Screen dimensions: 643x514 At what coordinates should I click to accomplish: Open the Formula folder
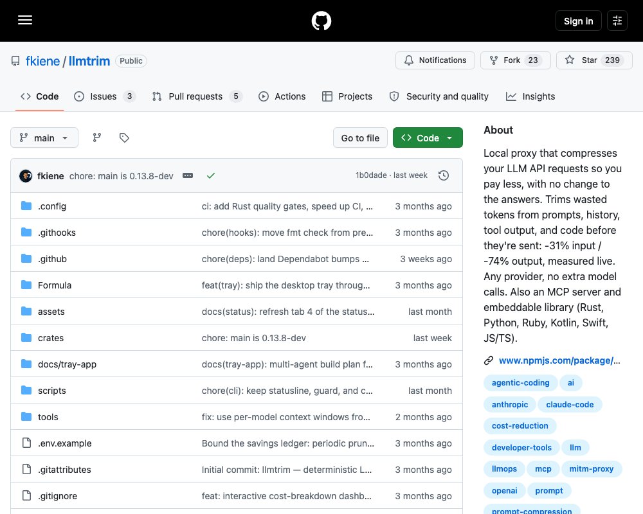coord(55,285)
